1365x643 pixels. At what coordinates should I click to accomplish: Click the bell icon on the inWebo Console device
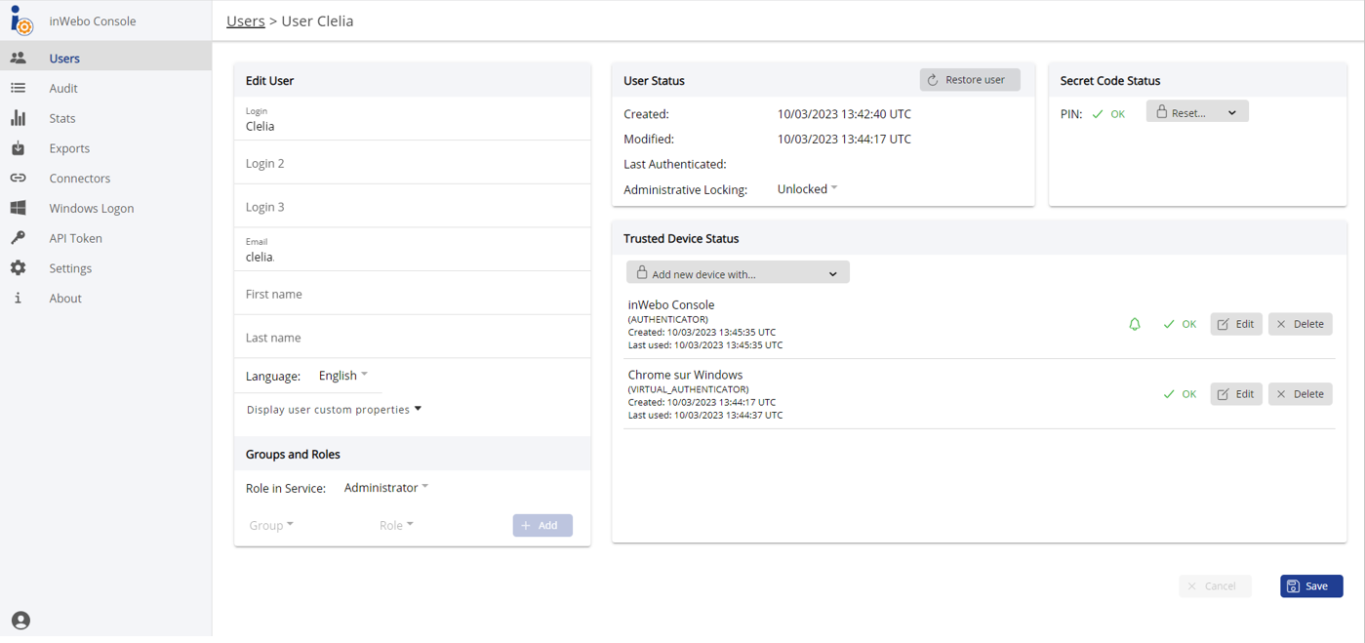click(x=1135, y=323)
